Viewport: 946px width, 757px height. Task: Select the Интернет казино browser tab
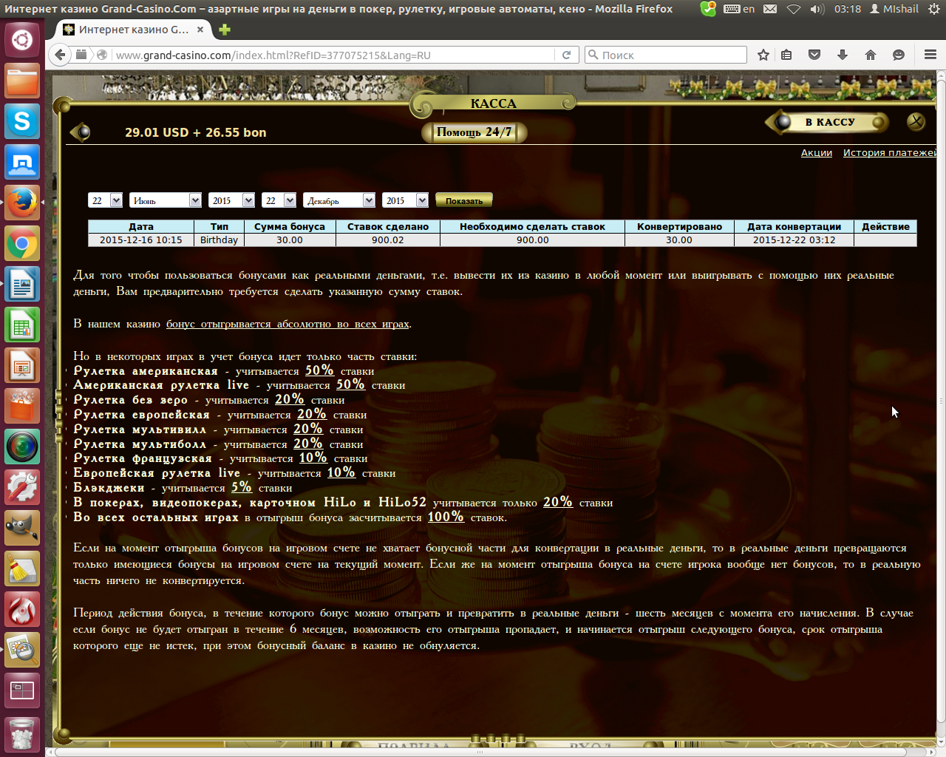pyautogui.click(x=132, y=30)
